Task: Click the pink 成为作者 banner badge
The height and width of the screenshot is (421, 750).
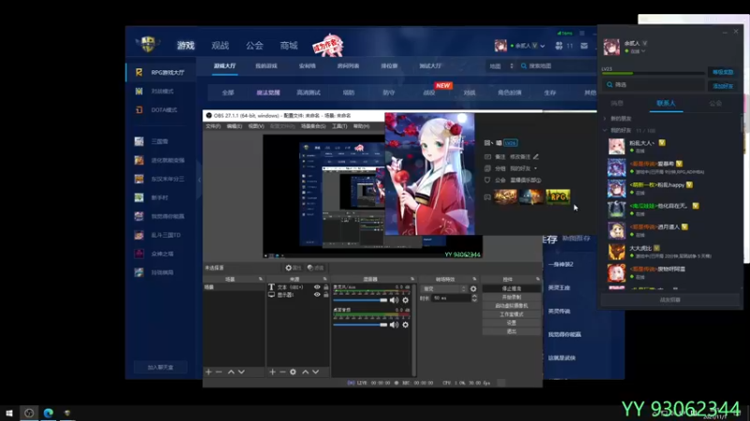Action: 327,45
